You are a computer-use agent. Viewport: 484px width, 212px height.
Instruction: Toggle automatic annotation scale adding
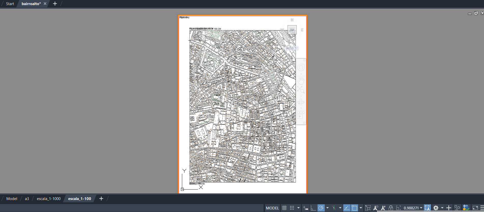(383, 208)
